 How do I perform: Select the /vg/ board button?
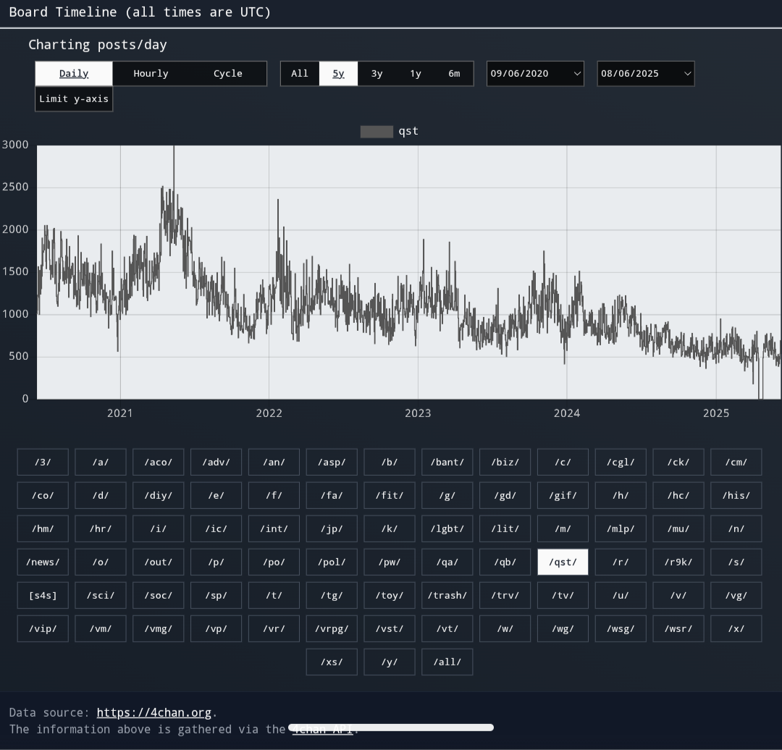click(736, 595)
